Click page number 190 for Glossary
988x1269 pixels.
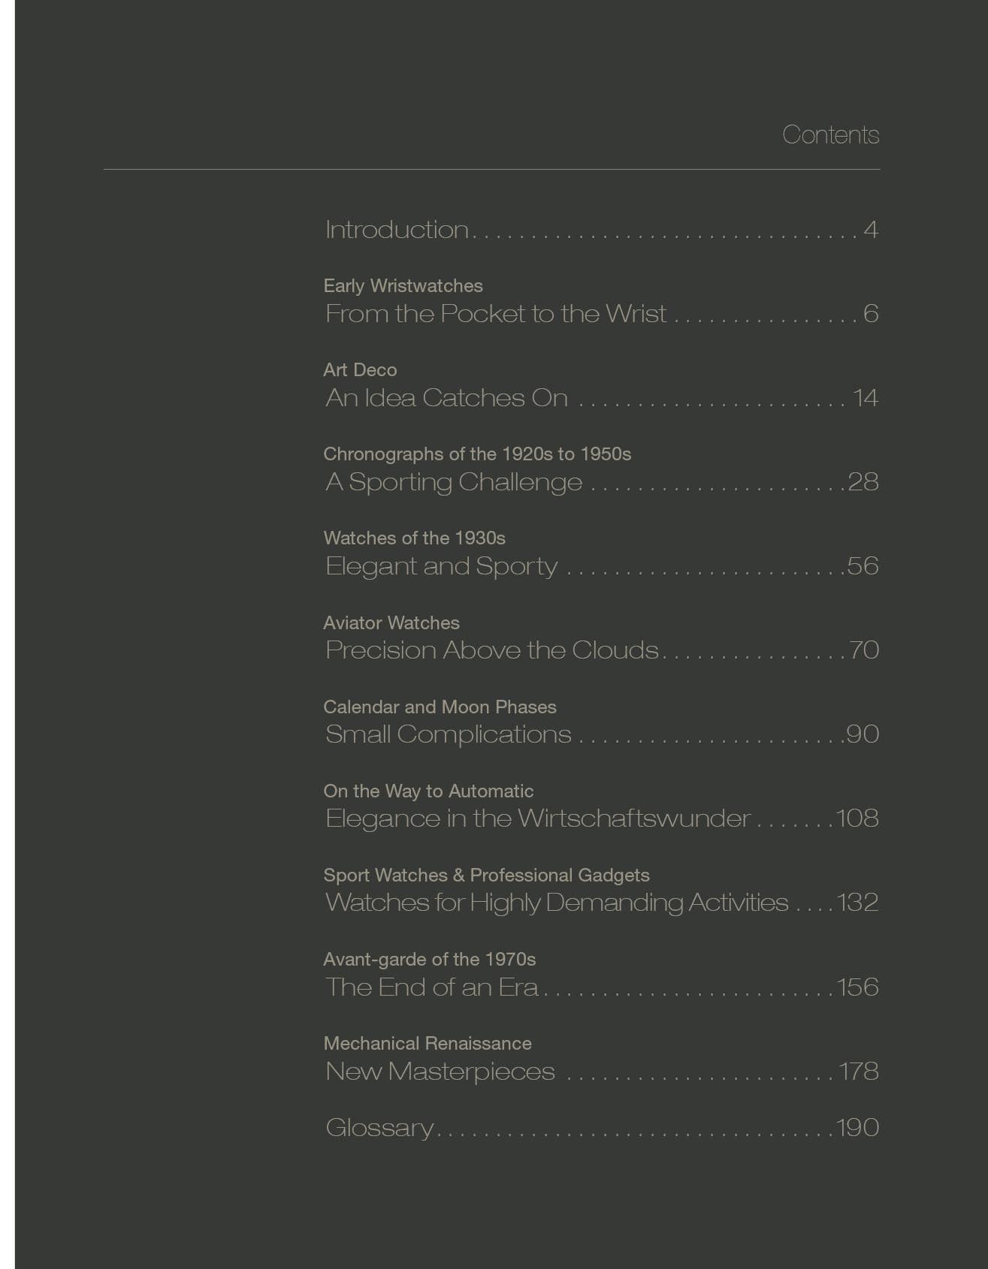pyautogui.click(x=857, y=1128)
